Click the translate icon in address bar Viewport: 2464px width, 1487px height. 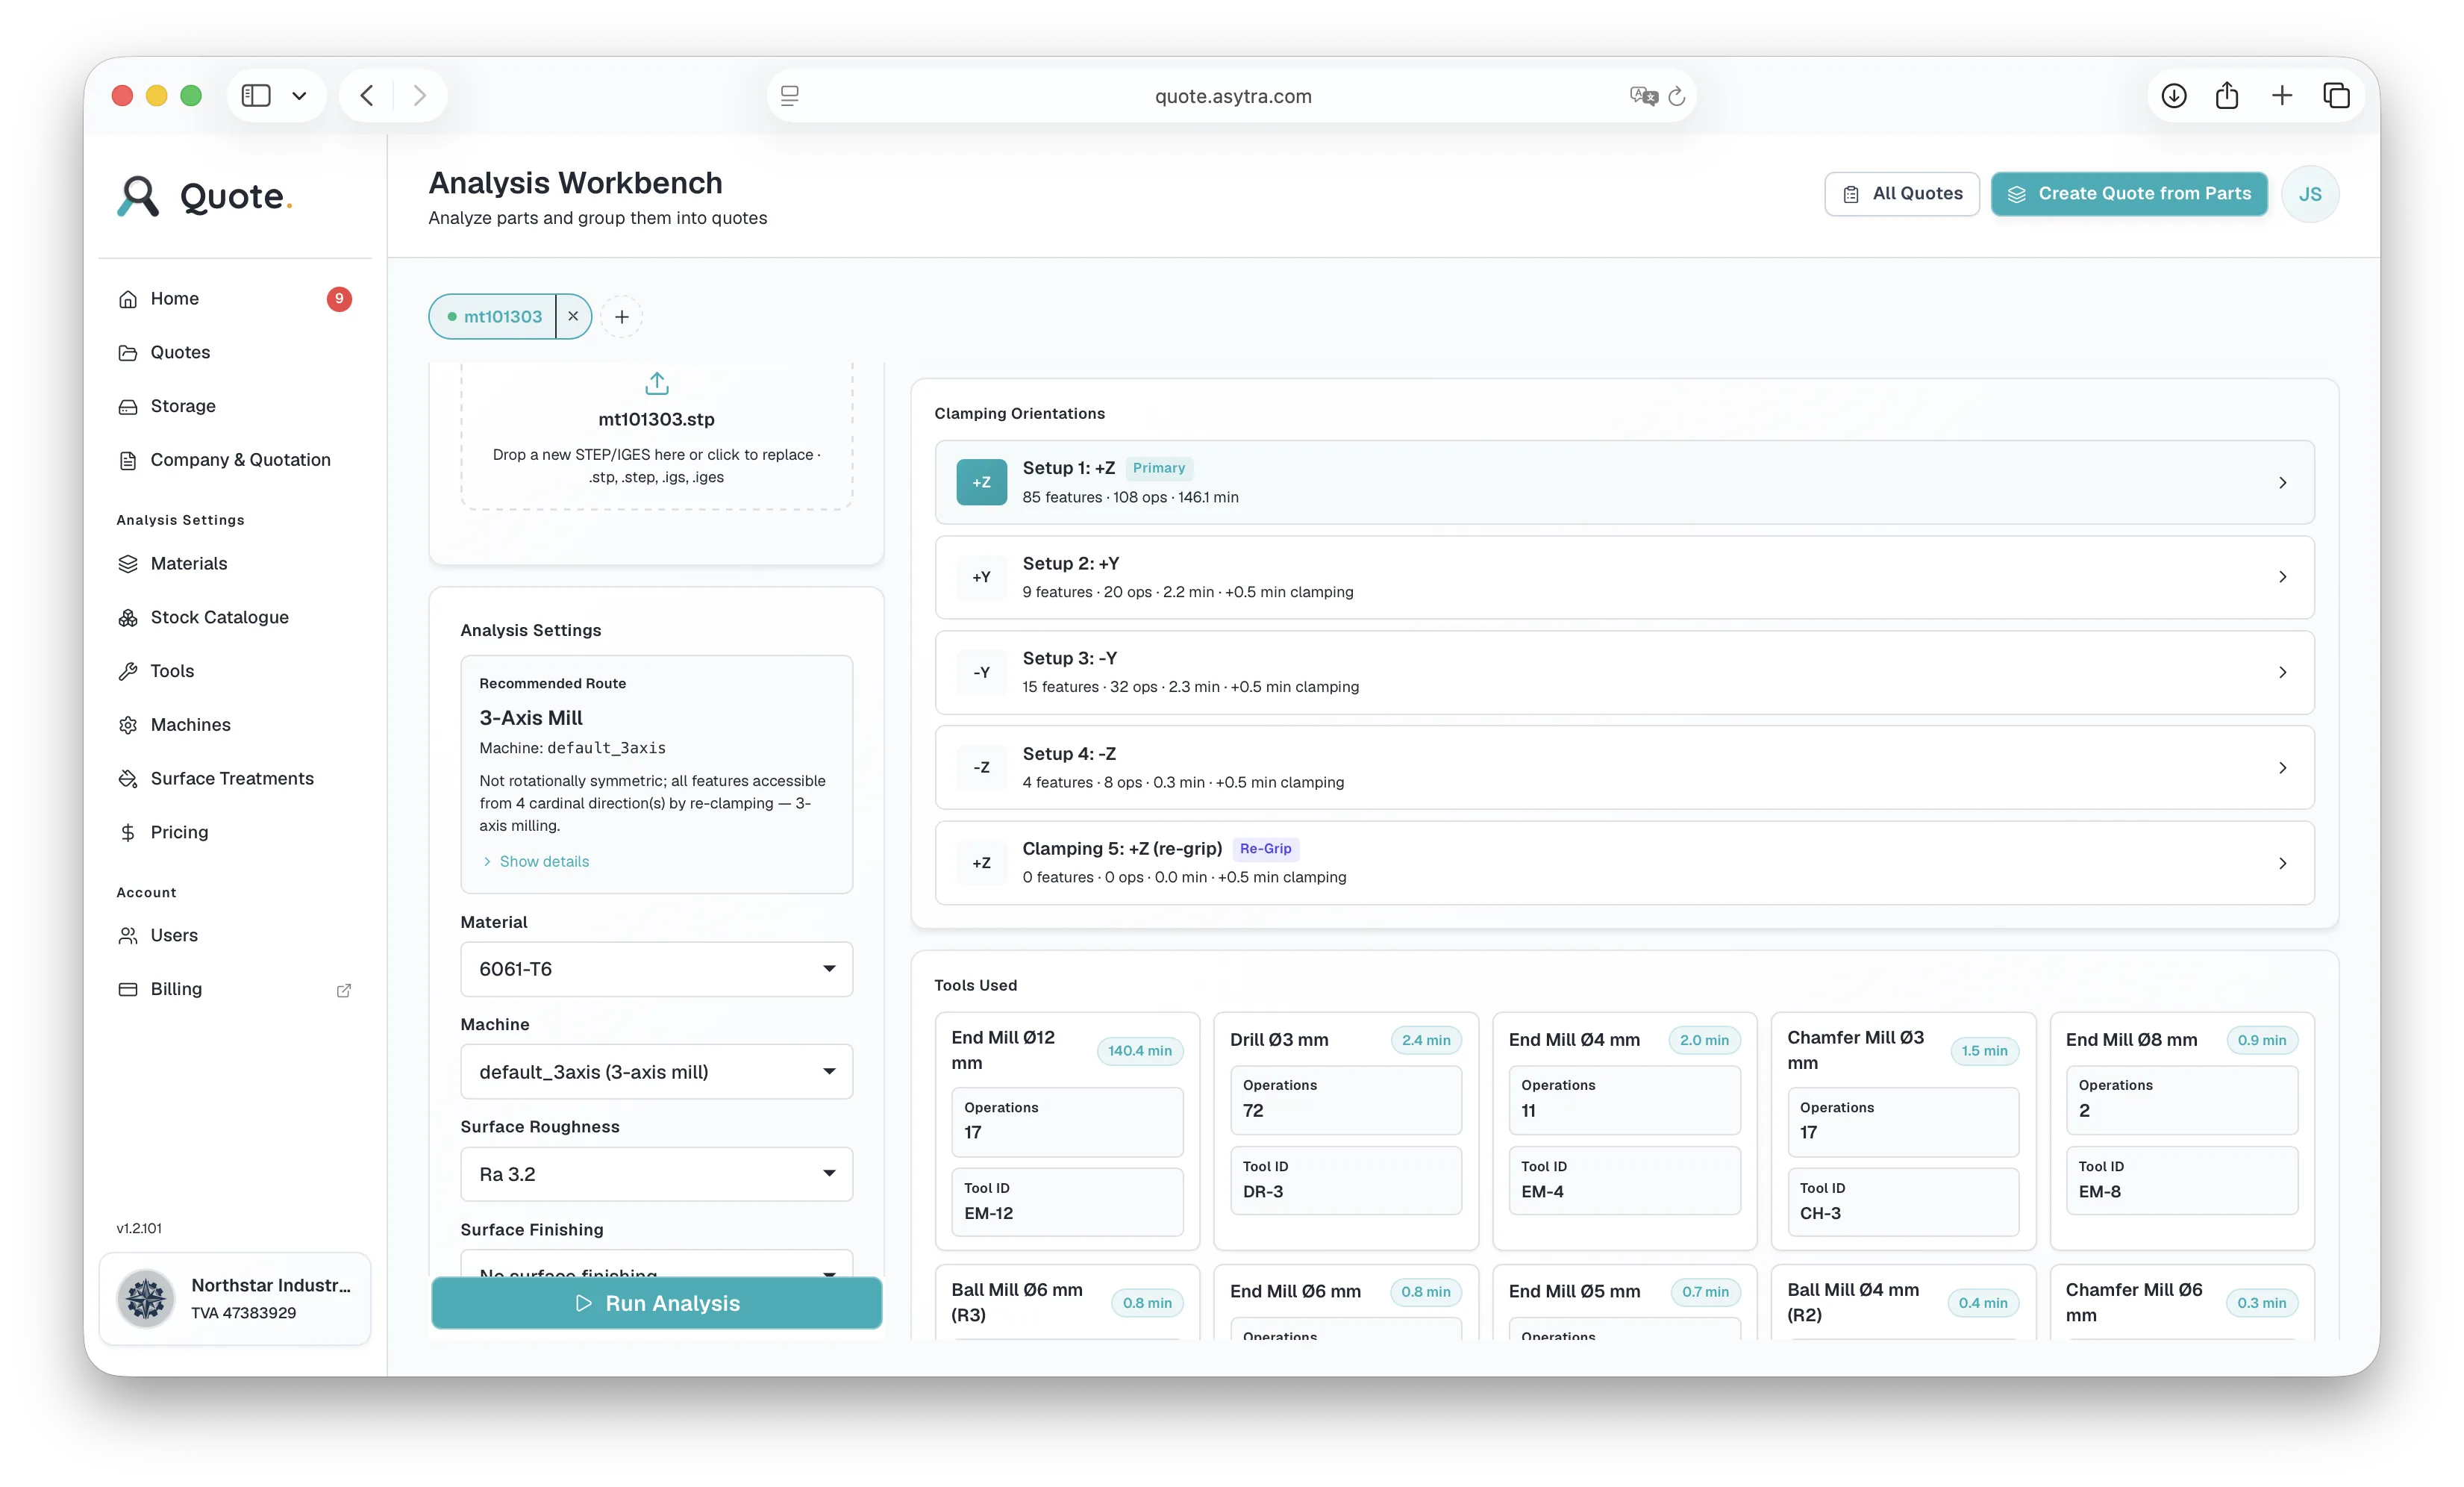1643,96
